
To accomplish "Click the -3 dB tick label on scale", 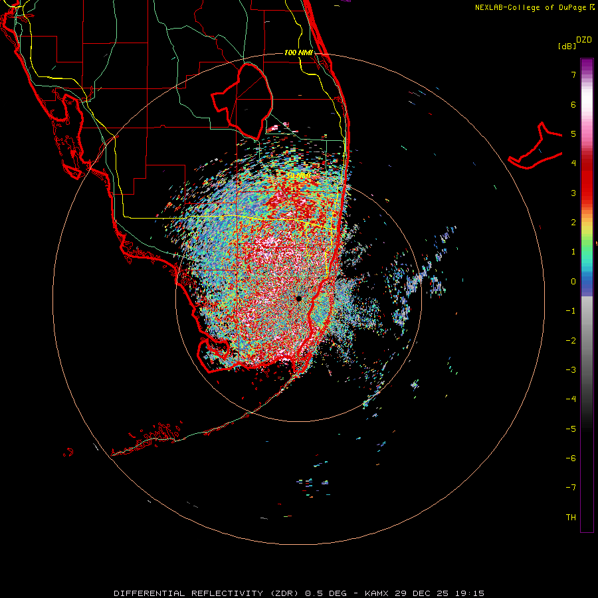I will (571, 370).
